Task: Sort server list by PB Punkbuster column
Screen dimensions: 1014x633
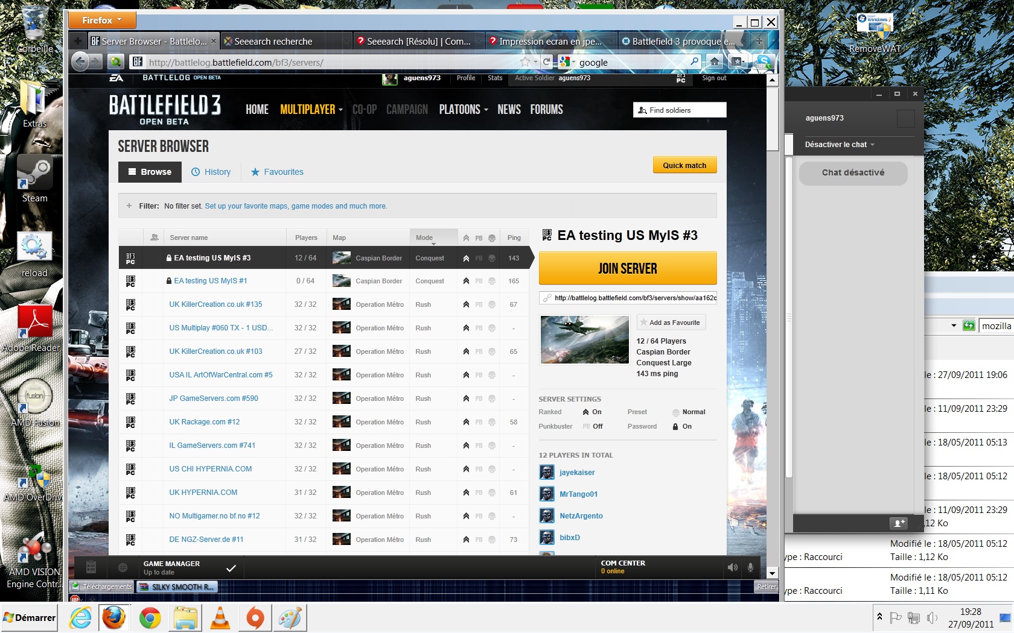Action: point(479,238)
